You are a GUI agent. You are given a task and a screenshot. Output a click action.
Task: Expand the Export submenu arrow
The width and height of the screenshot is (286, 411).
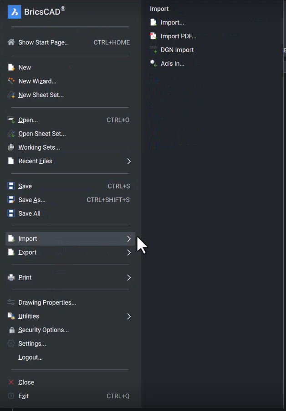pyautogui.click(x=128, y=252)
